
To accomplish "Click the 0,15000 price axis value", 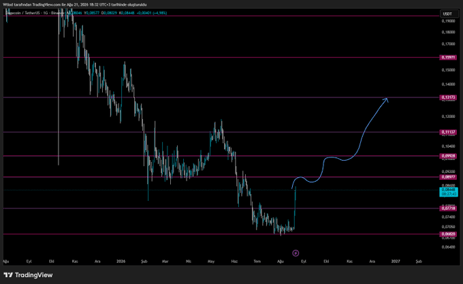I will click(x=448, y=70).
